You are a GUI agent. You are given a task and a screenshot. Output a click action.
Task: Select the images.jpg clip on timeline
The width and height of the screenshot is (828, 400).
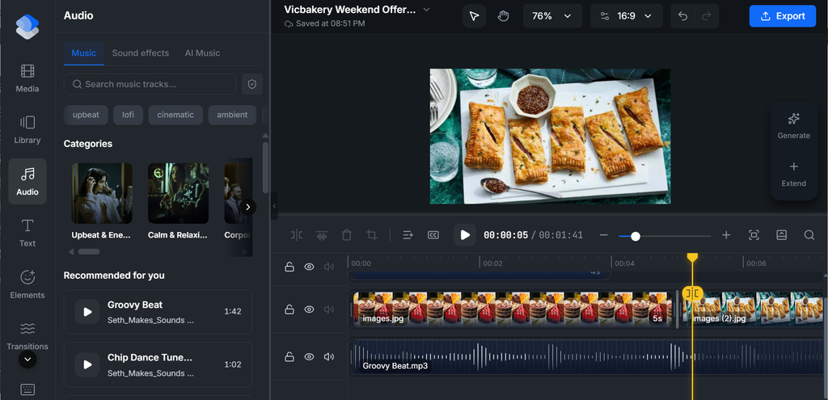[x=512, y=309]
